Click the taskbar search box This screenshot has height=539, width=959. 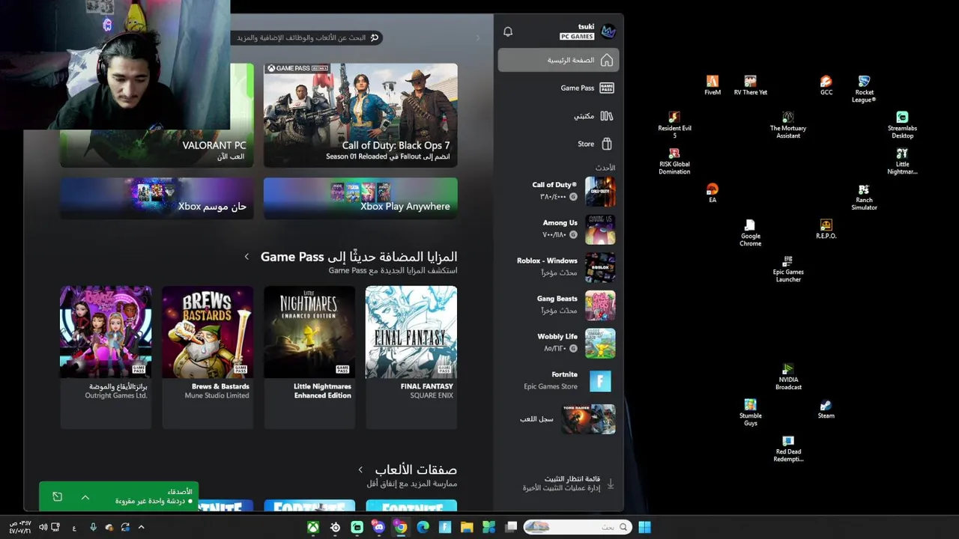click(x=578, y=527)
